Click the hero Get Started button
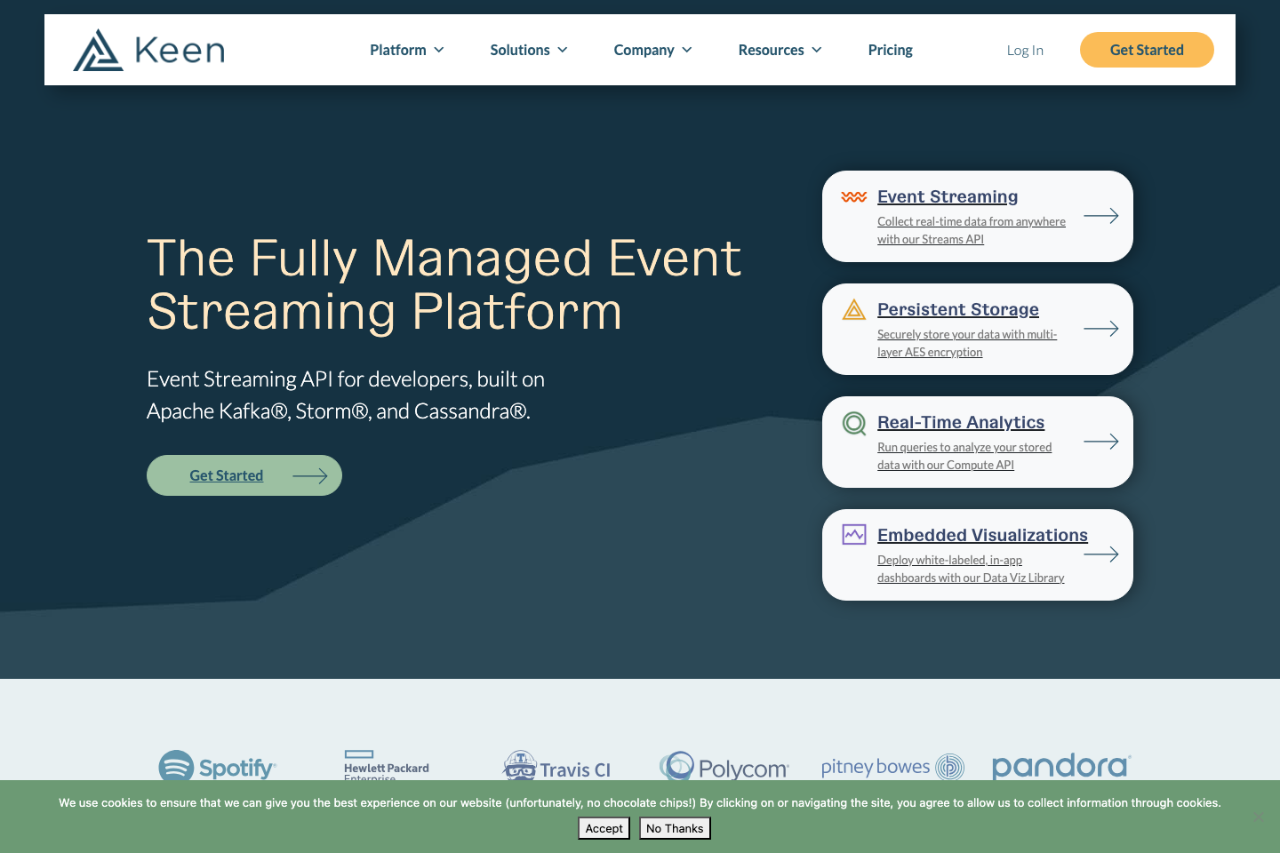 [244, 475]
